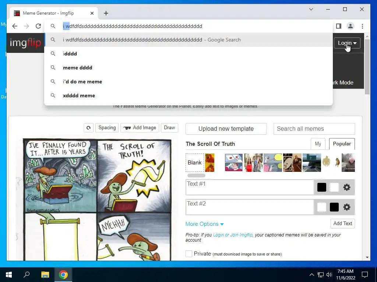Screen dimensions: 377x282
Task: Open Chrome side panel icon
Action: [339, 26]
